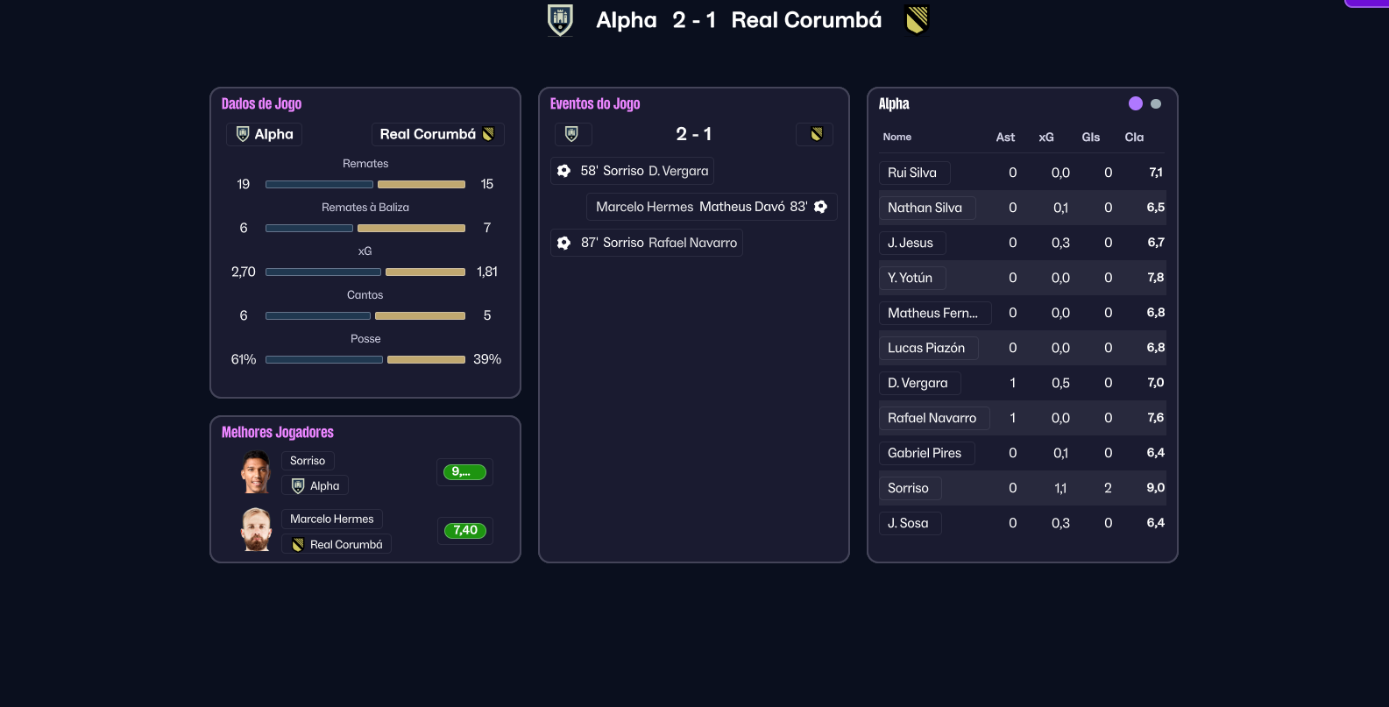Click the Alpha shield in the events panel
1389x707 pixels.
[x=572, y=134]
